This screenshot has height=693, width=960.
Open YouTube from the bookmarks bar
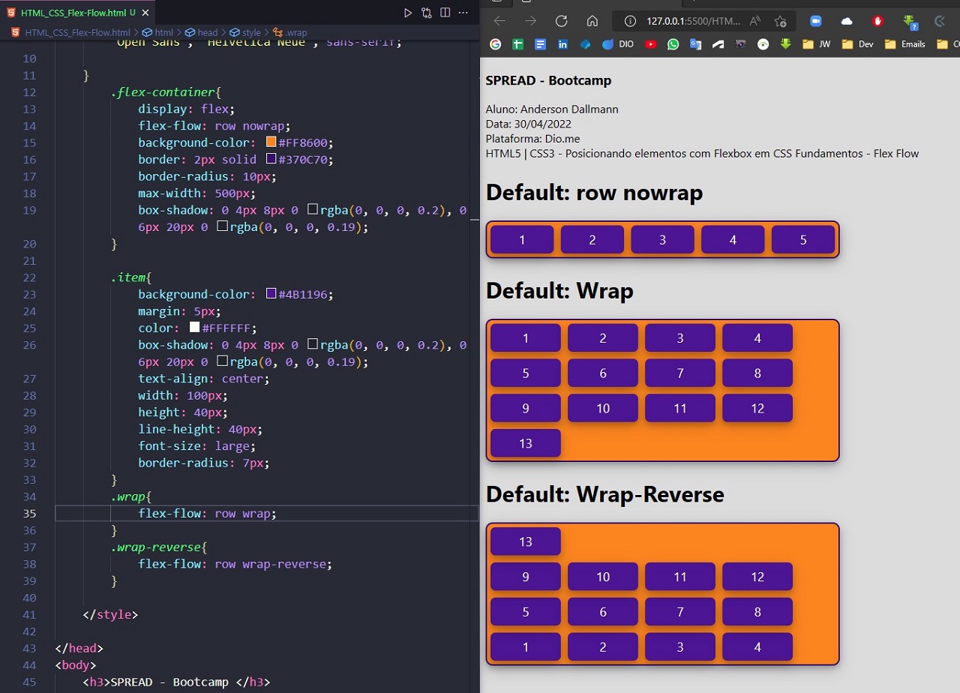point(650,44)
